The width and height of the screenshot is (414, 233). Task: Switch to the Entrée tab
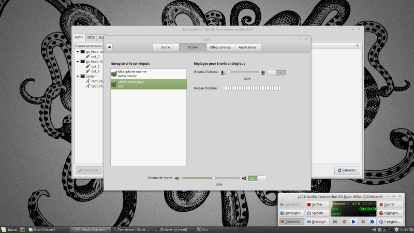[x=193, y=47]
